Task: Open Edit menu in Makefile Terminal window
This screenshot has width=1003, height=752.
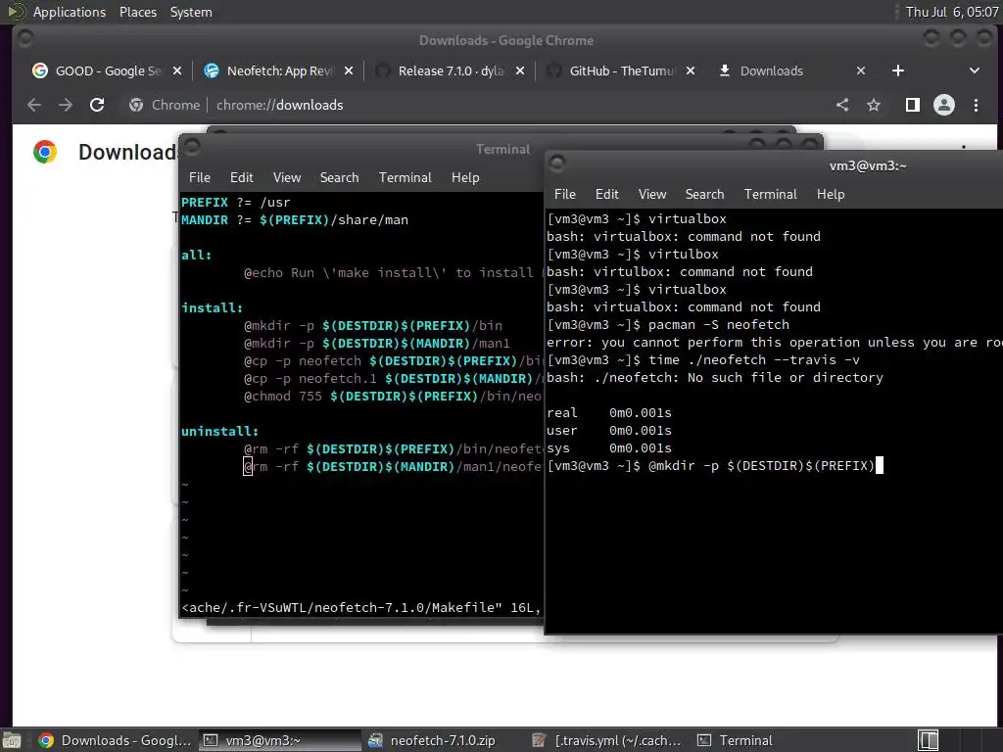Action: coord(241,177)
